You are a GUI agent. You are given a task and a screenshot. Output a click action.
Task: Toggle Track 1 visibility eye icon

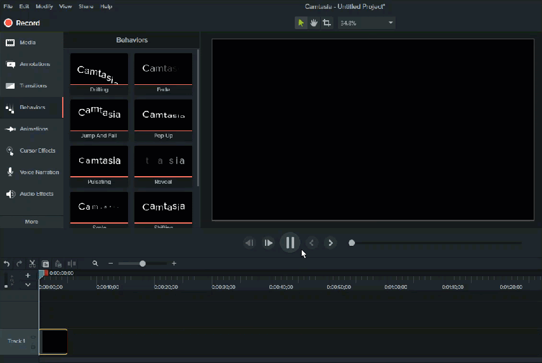tap(33, 338)
